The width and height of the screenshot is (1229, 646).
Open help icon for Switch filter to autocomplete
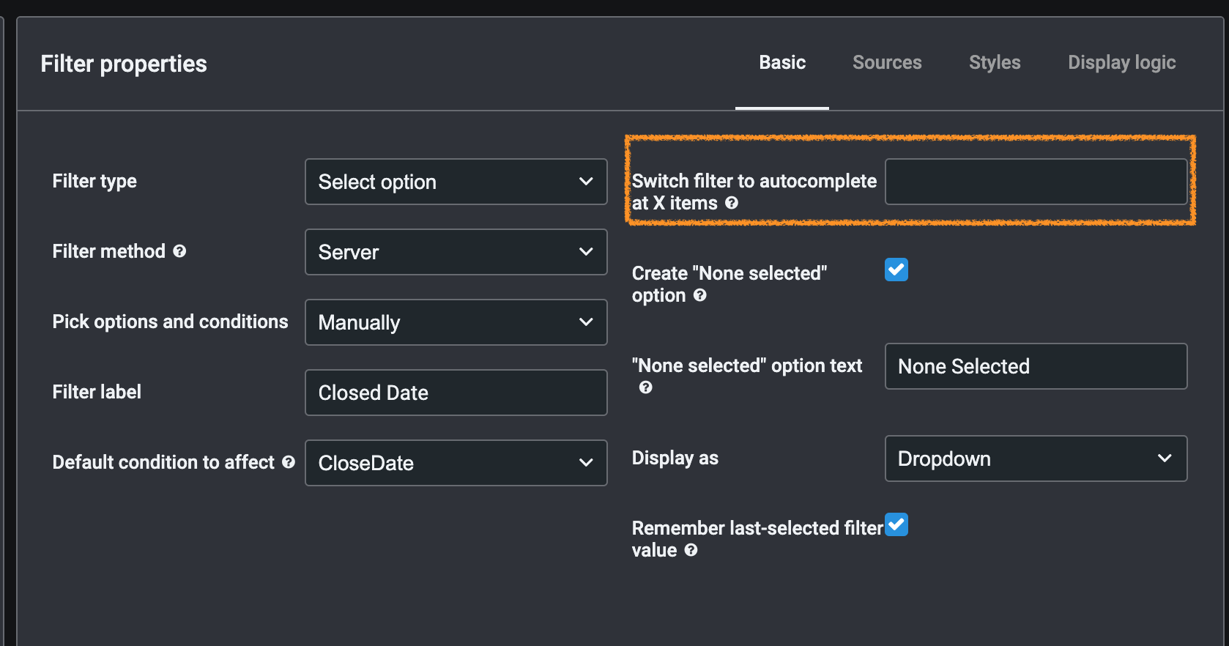(x=732, y=203)
